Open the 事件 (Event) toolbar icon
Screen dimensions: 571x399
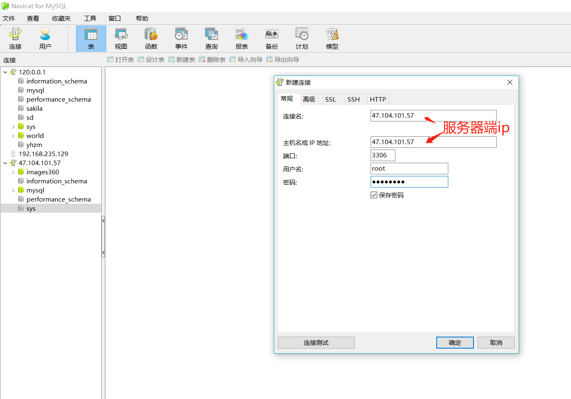coord(181,38)
